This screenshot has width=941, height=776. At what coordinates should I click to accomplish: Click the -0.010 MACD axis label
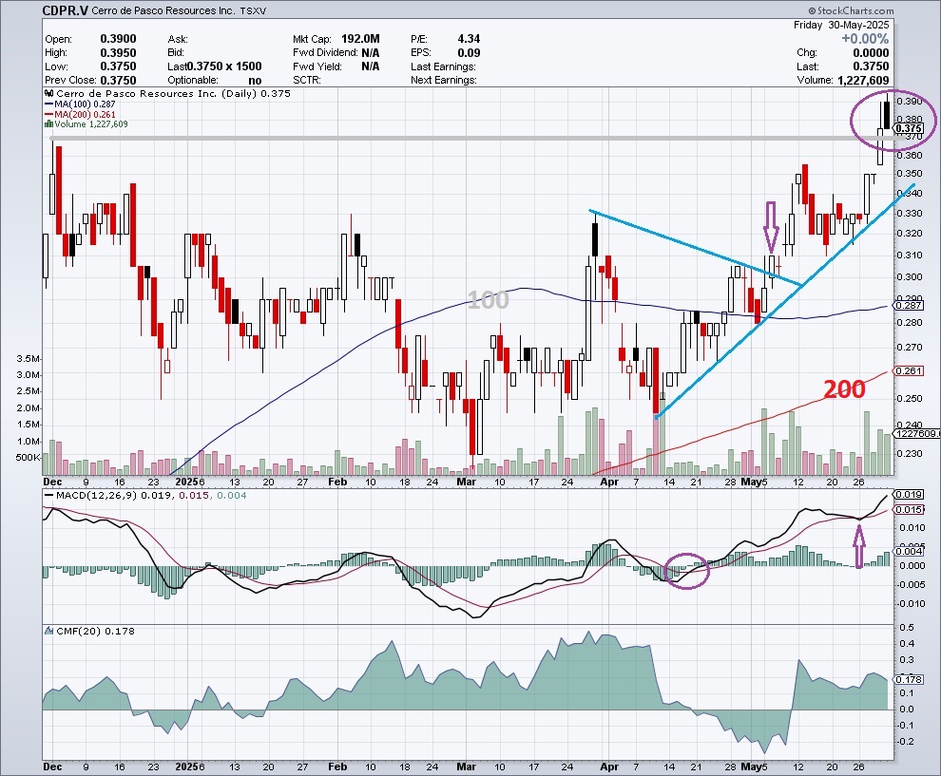pyautogui.click(x=911, y=604)
